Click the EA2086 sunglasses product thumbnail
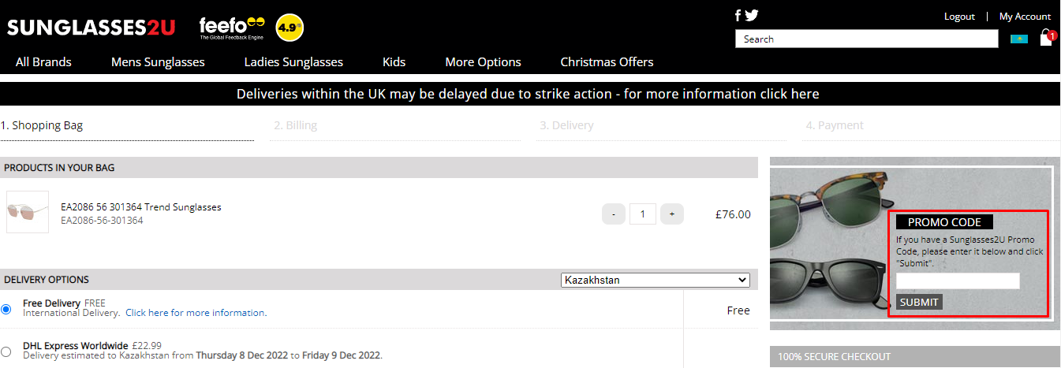 point(28,212)
